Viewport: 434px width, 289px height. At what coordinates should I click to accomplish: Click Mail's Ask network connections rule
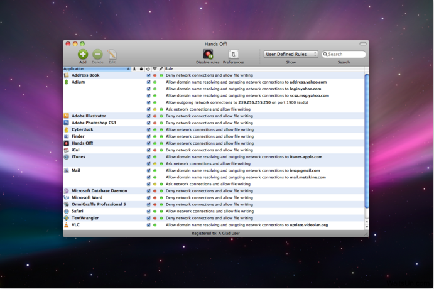coord(208,184)
